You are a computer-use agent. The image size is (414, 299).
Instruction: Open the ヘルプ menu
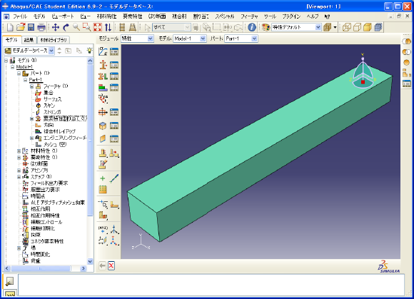[313, 16]
